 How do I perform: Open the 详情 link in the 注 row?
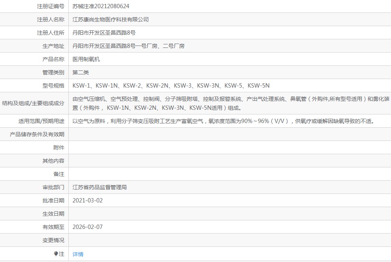(x=78, y=254)
